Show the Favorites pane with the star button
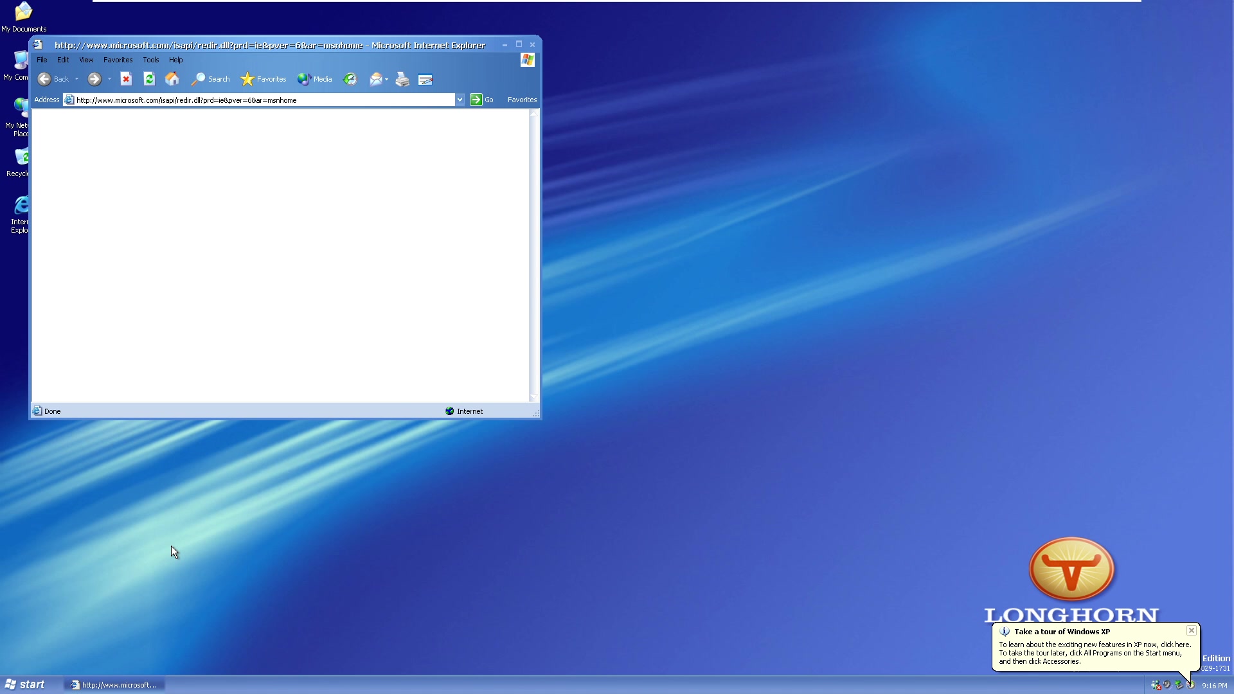The height and width of the screenshot is (694, 1234). tap(264, 79)
